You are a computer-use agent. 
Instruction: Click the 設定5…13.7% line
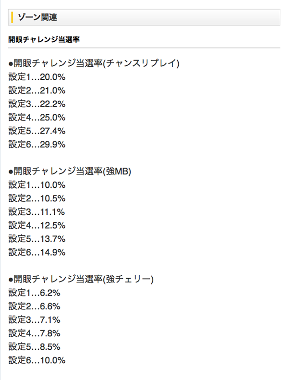pyautogui.click(x=37, y=239)
